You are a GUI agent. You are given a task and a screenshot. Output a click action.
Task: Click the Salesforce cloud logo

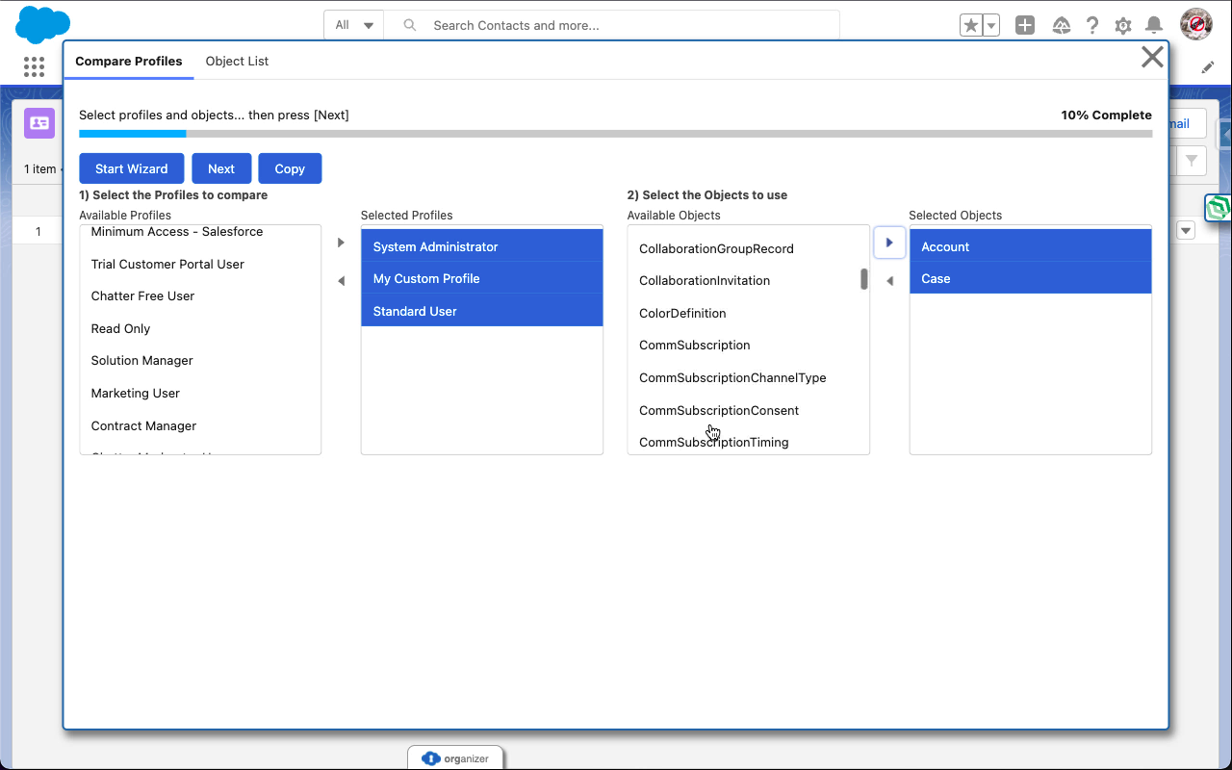click(x=43, y=24)
